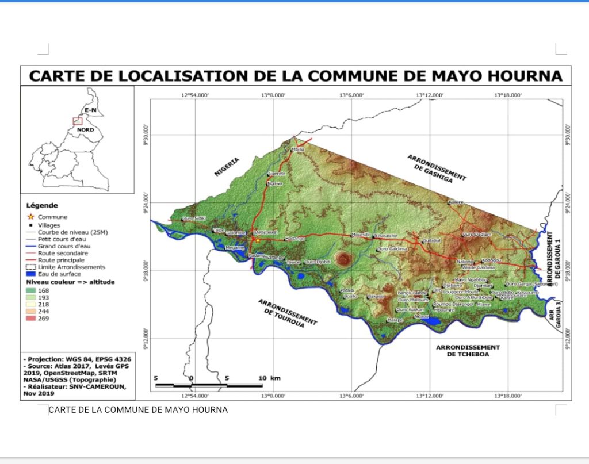The height and width of the screenshot is (464, 589).
Task: Click the yellow star marker at BARNDAKE
Action: (x=257, y=239)
